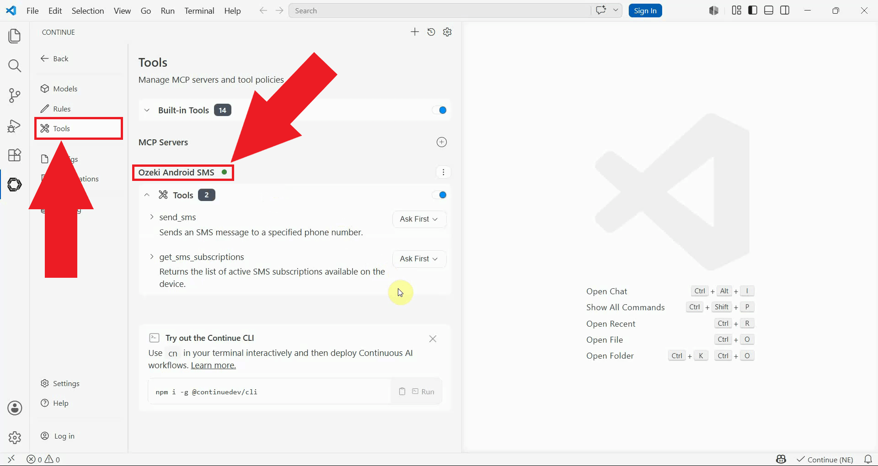
Task: Dismiss the Continue CLI card
Action: [433, 339]
